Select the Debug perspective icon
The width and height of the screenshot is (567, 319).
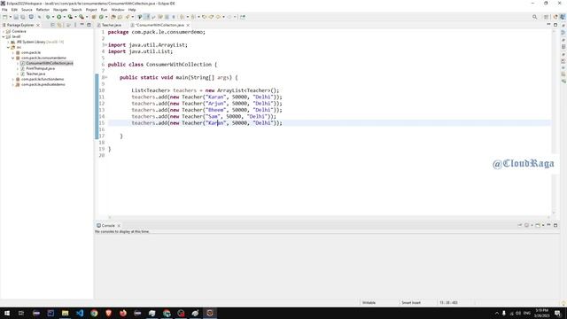[555, 17]
